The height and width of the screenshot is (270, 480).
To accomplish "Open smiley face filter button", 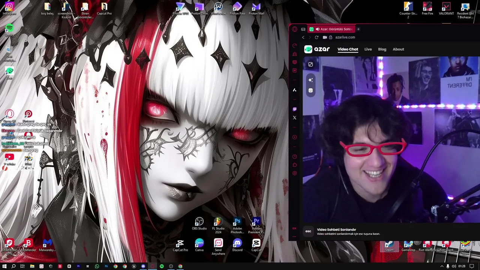I will [310, 90].
